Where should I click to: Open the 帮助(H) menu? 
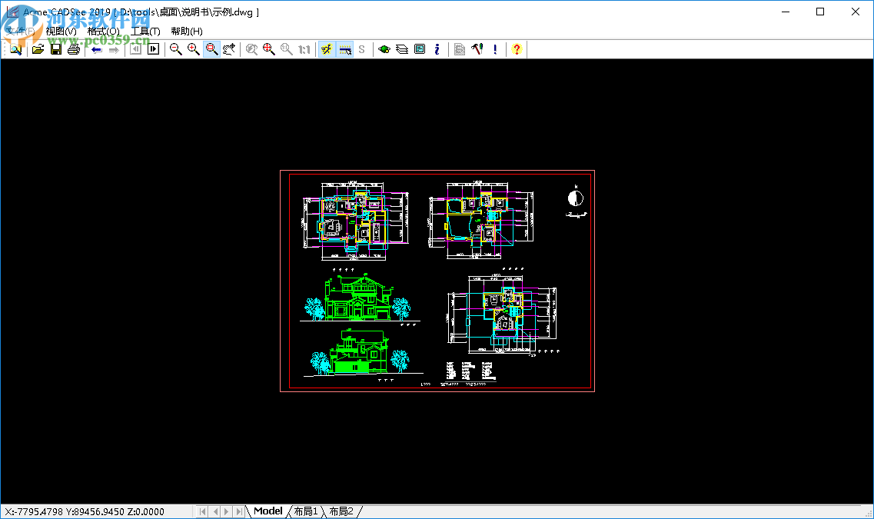pos(187,32)
